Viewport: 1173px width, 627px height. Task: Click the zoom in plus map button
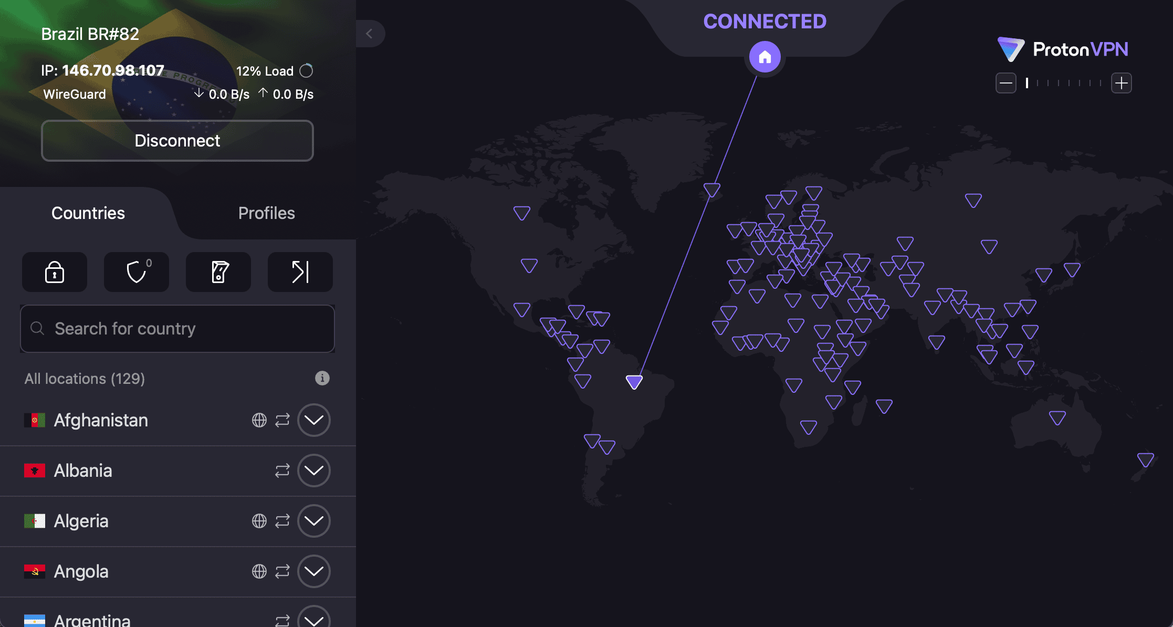1121,83
